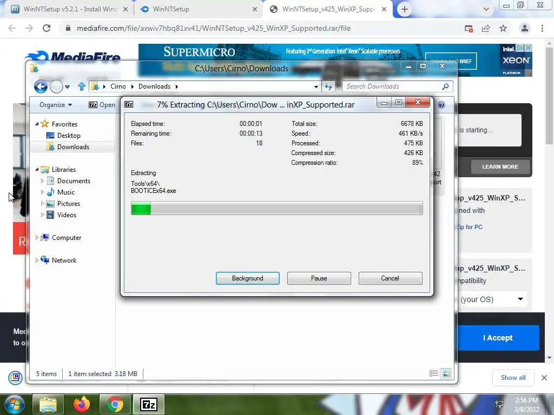
Task: Collapse the Favorites tree group
Action: pyautogui.click(x=37, y=124)
